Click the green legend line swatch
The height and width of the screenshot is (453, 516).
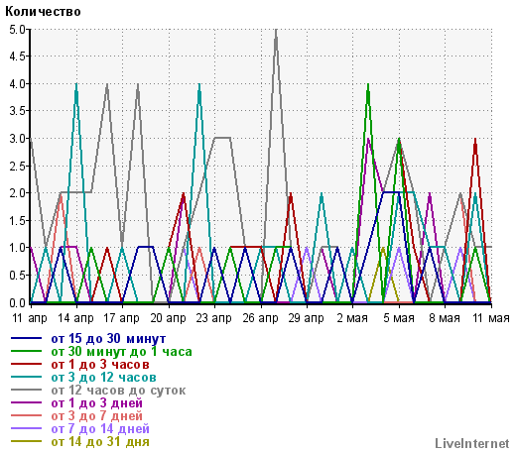tap(26, 351)
